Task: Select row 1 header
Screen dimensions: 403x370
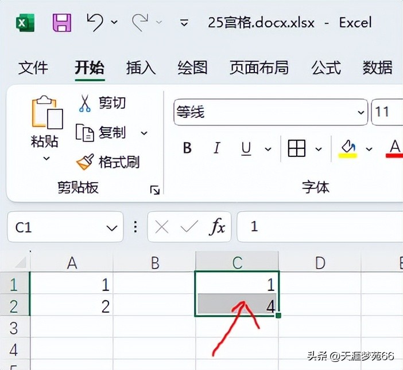Action: pyautogui.click(x=15, y=283)
